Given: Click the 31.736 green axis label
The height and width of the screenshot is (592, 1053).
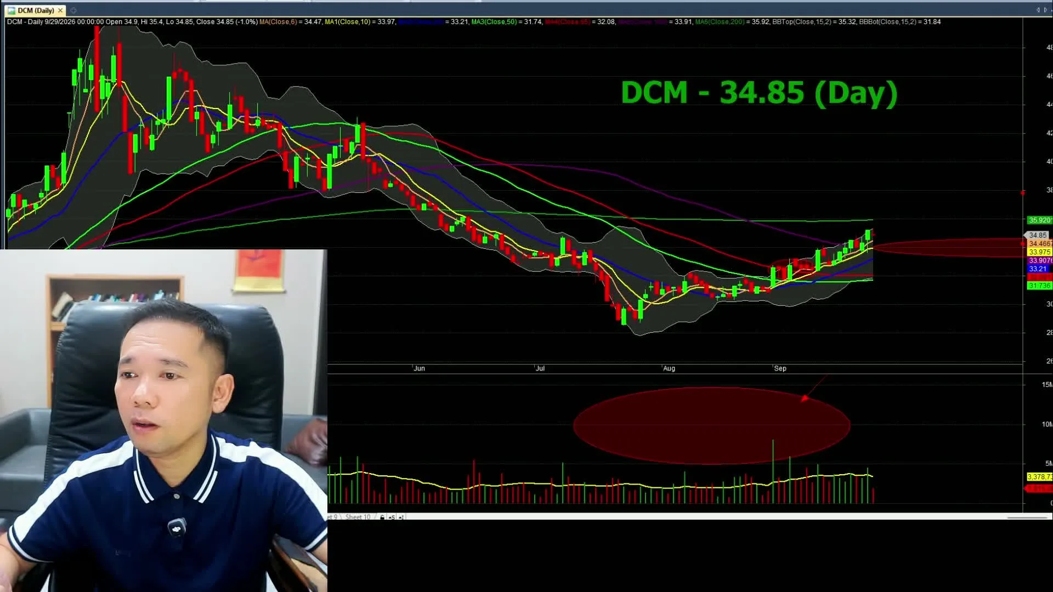Looking at the screenshot, I should 1039,286.
